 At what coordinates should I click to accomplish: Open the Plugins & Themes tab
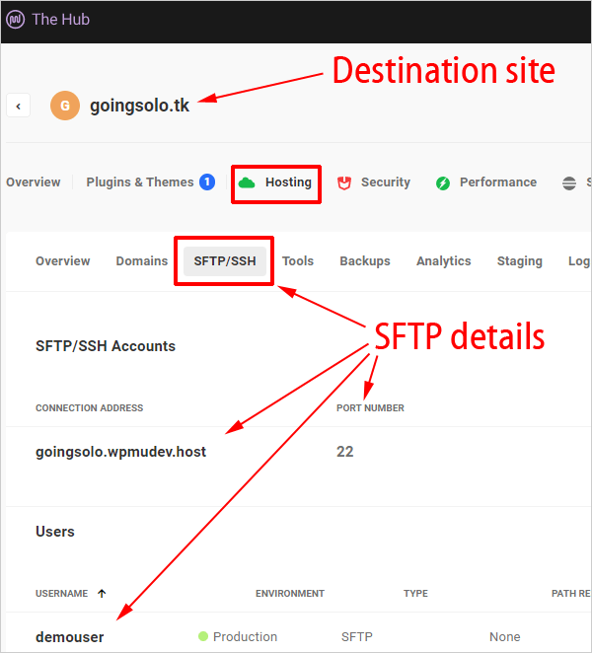click(x=140, y=181)
